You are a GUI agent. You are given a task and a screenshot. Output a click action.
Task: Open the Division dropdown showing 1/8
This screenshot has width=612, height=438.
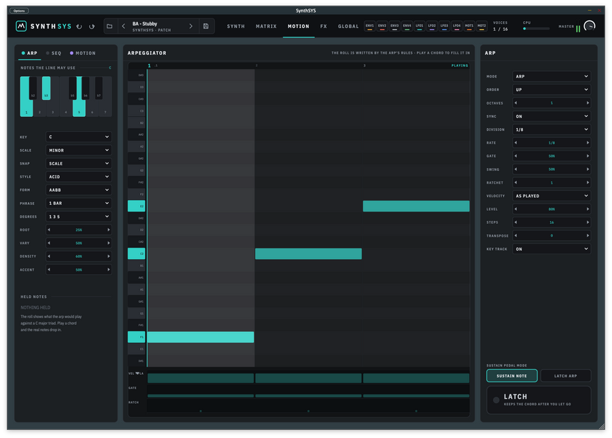pyautogui.click(x=551, y=130)
